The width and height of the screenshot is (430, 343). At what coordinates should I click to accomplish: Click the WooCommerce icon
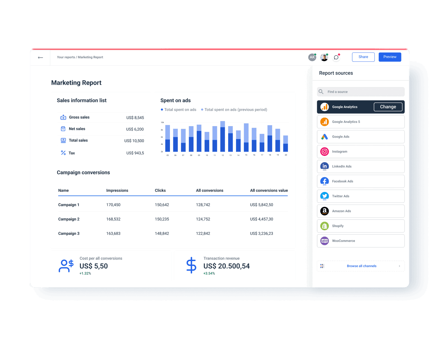pos(324,241)
